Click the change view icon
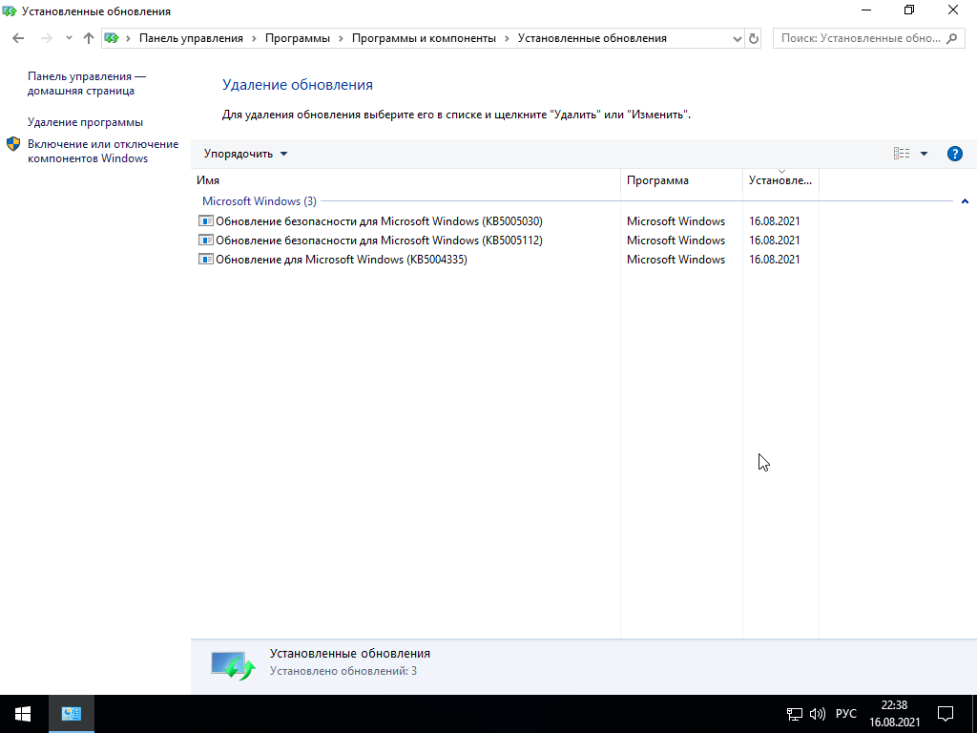The width and height of the screenshot is (977, 733). pos(902,154)
